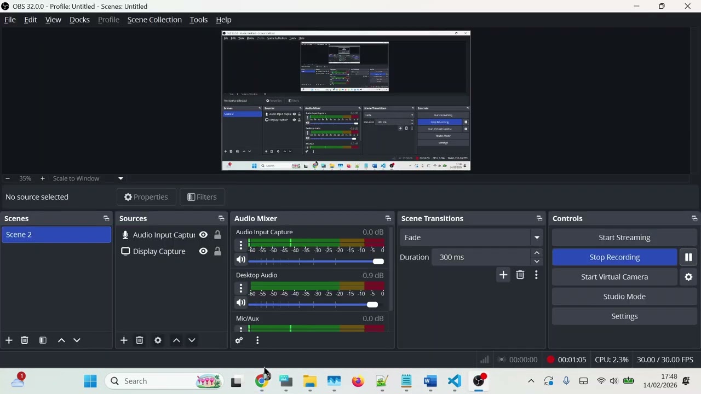Open the Help menu

click(223, 20)
